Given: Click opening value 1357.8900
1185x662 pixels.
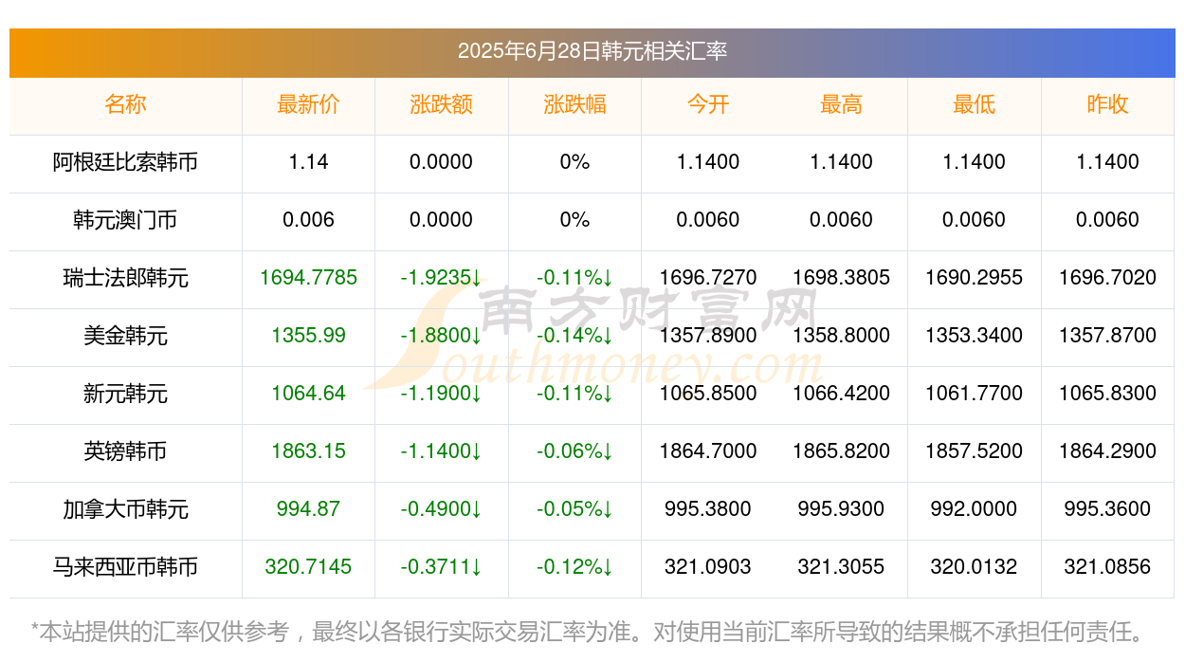Looking at the screenshot, I should [x=708, y=336].
